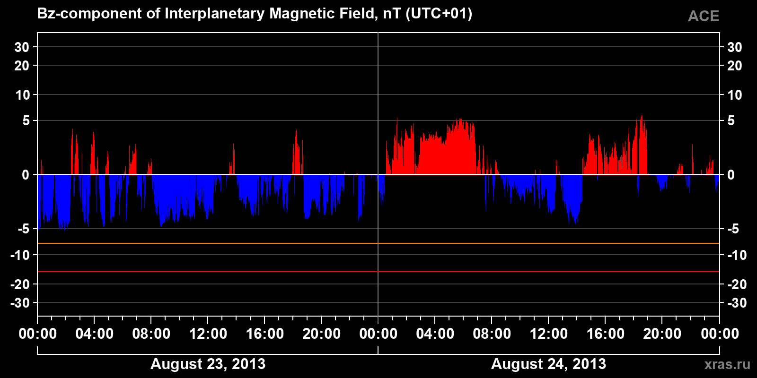Click the left axis value -5
The width and height of the screenshot is (757, 378).
[24, 229]
